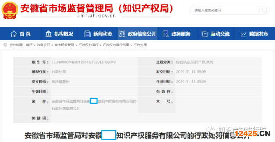Click the 关键词 field label

40,118
